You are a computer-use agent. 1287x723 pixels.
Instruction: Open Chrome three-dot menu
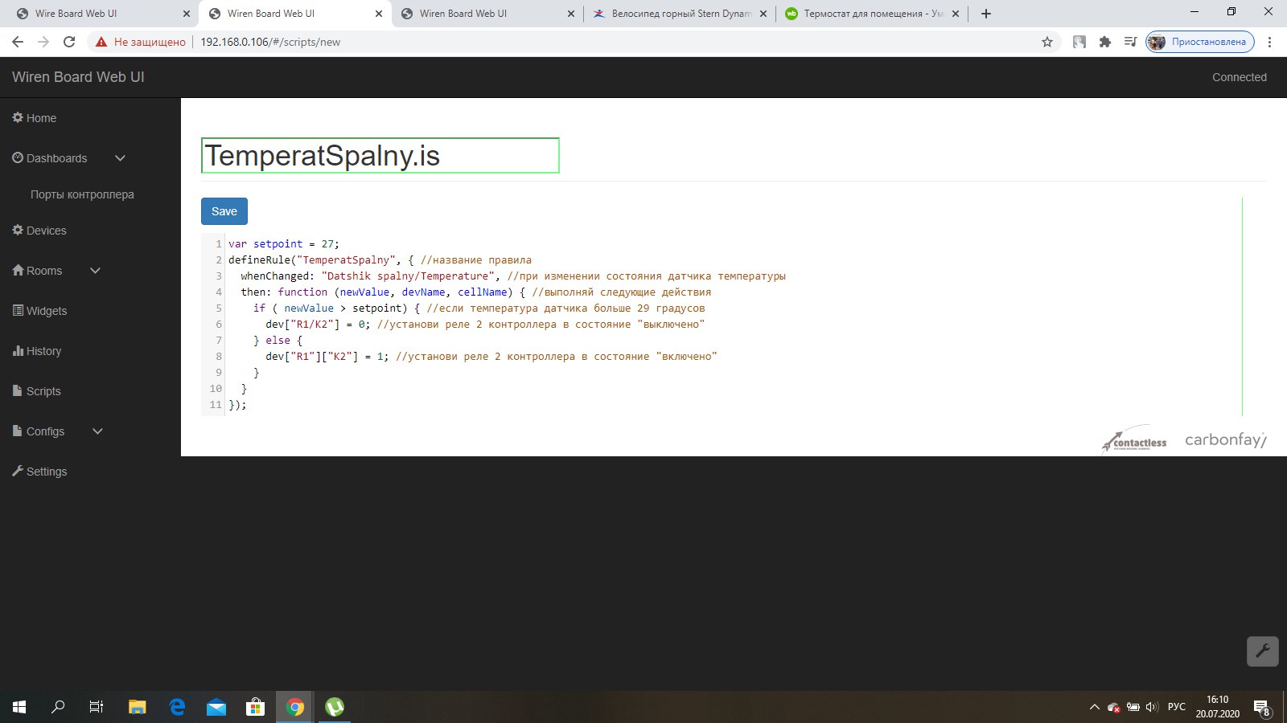coord(1269,42)
